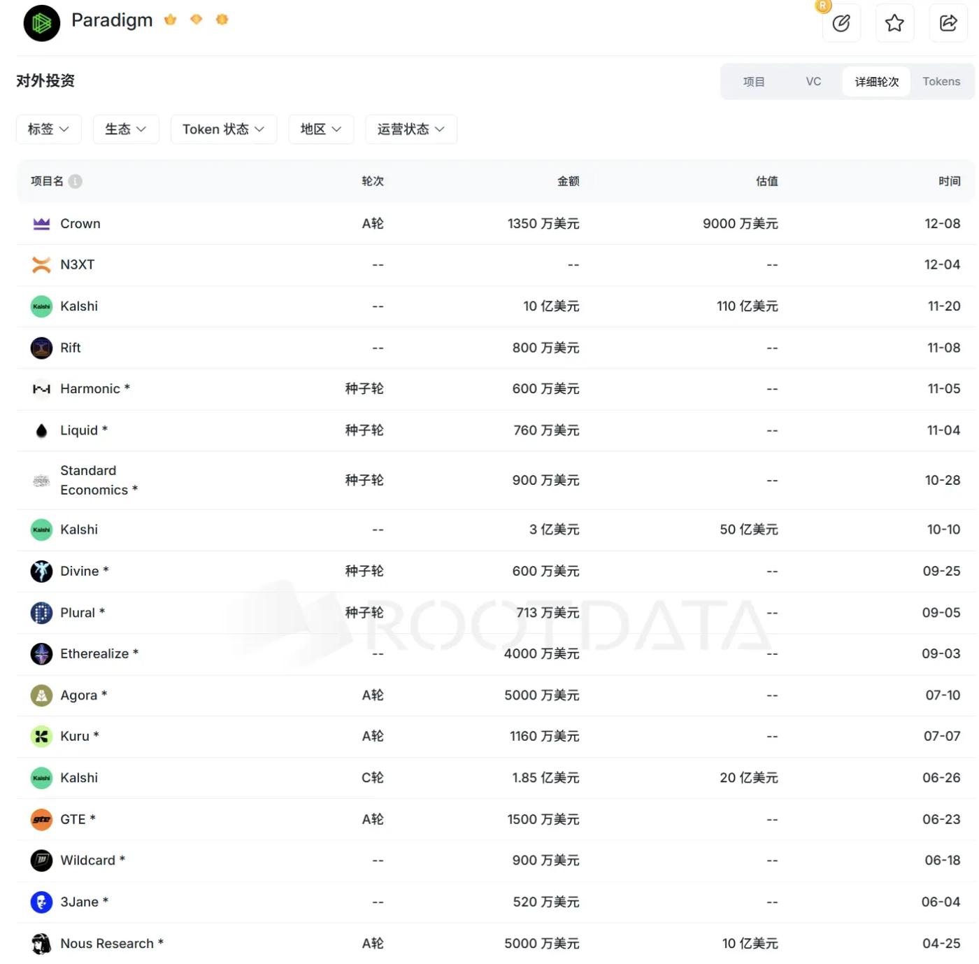Click the N3XT orange logo icon
The height and width of the screenshot is (964, 979).
(42, 265)
